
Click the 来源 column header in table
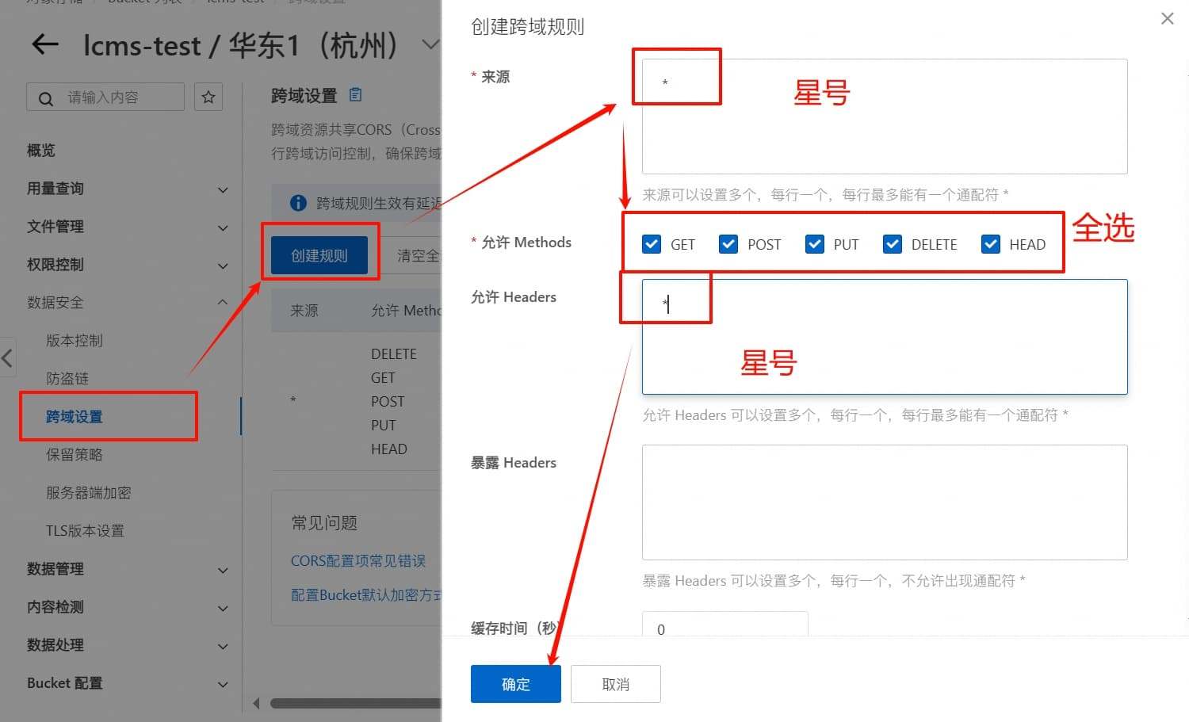pos(304,311)
